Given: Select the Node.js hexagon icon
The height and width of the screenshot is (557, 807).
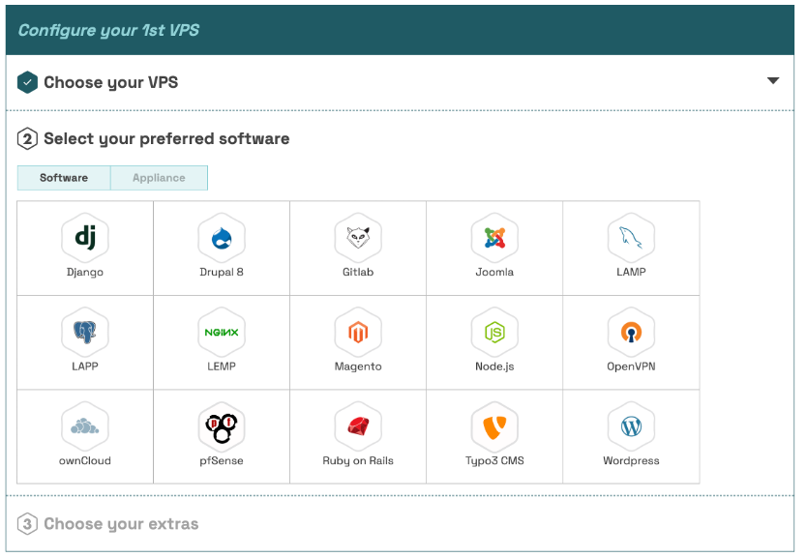Looking at the screenshot, I should pyautogui.click(x=494, y=332).
